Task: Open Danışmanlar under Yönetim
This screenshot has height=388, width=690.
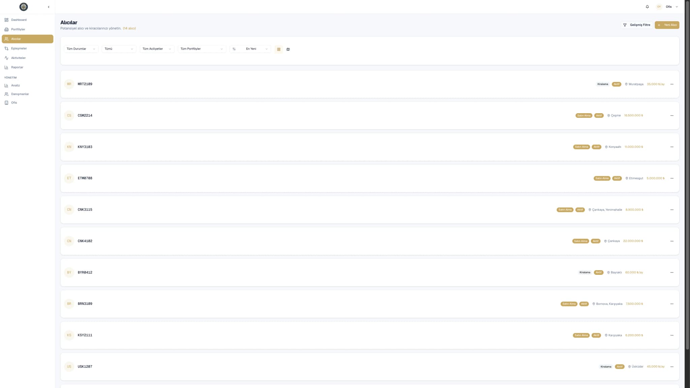Action: click(27, 94)
